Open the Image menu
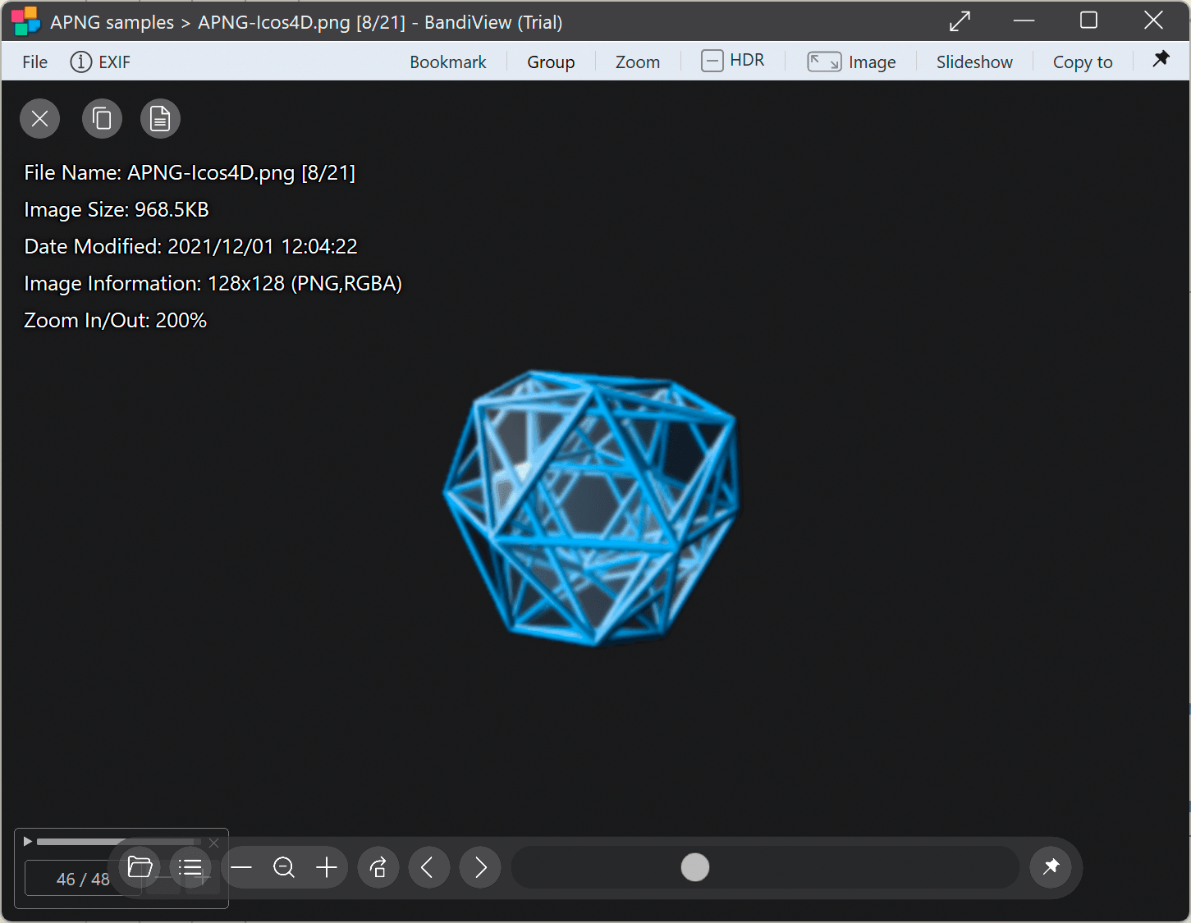Viewport: 1191px width, 923px height. (x=852, y=62)
